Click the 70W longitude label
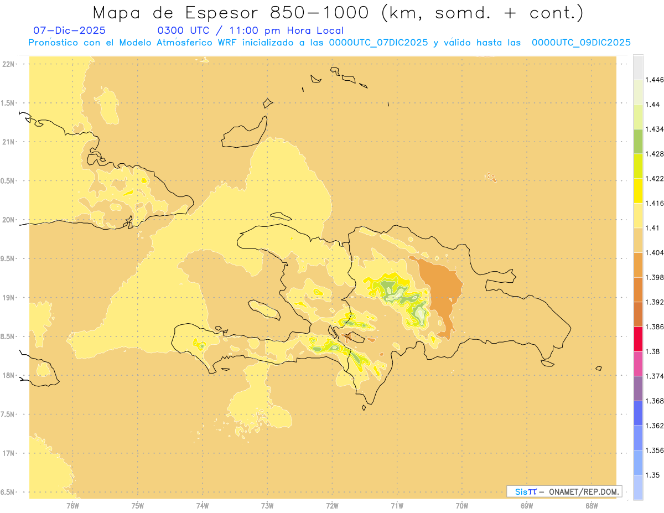 461,505
